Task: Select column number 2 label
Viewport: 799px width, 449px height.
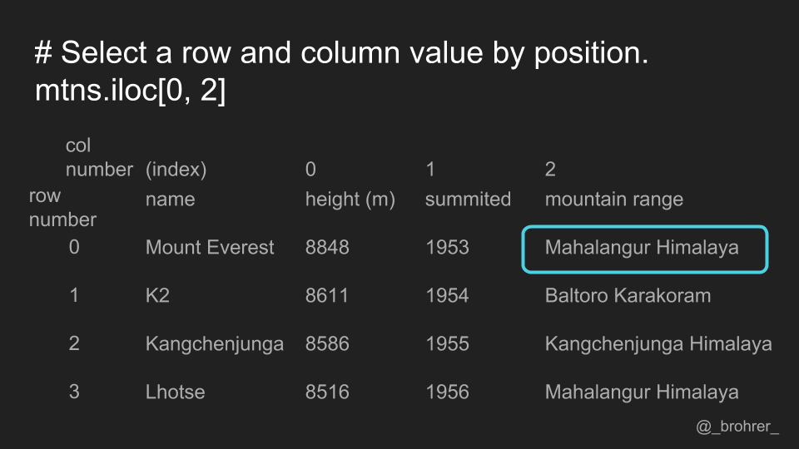Action: pyautogui.click(x=550, y=169)
